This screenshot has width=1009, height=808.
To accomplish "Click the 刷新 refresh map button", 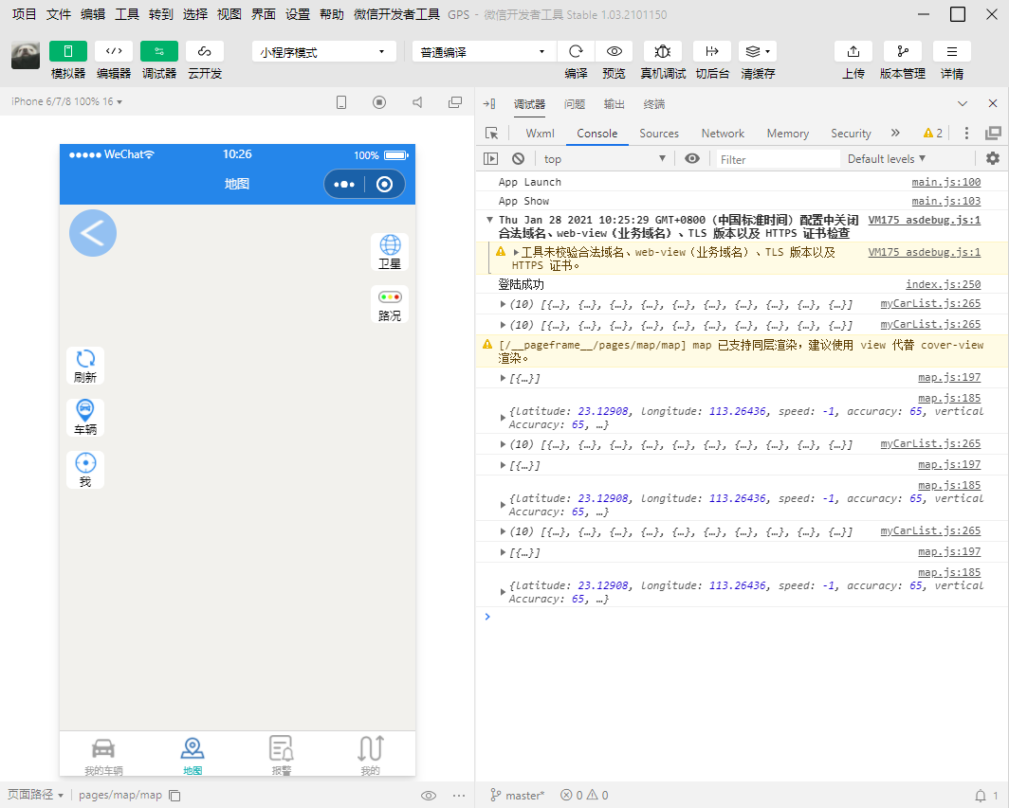I will click(85, 366).
